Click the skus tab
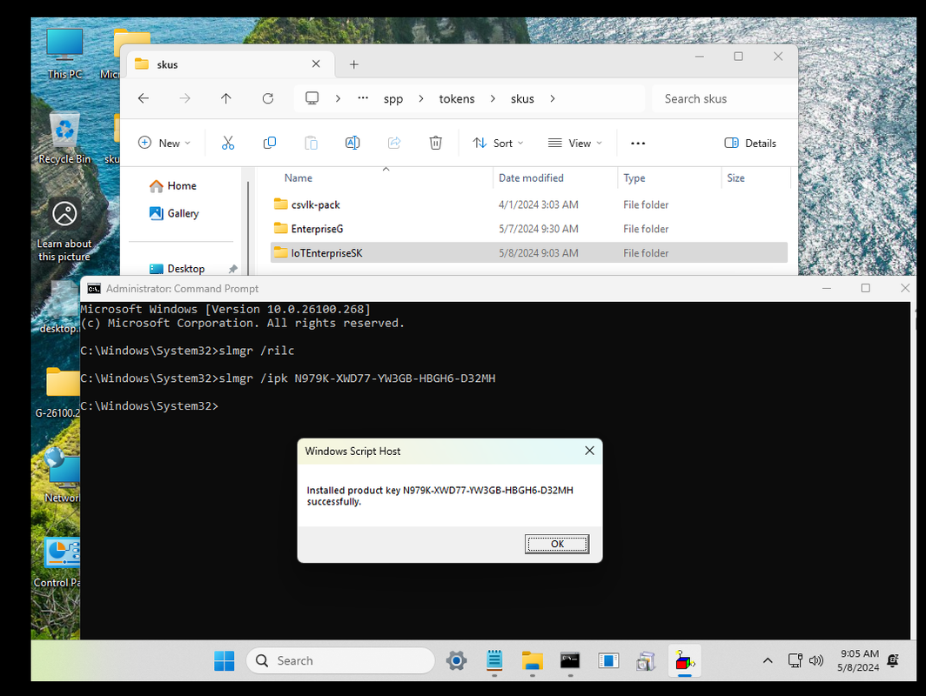The image size is (926, 696). 231,64
